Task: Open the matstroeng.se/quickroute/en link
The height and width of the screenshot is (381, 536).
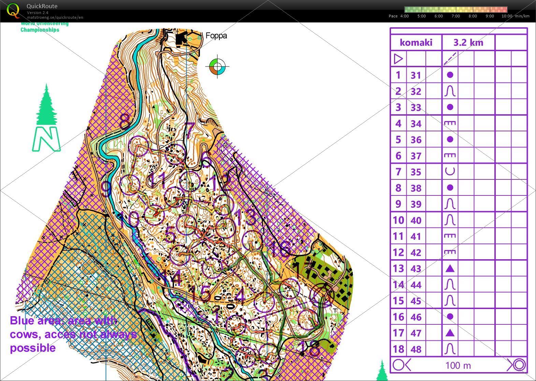Action: [x=55, y=17]
